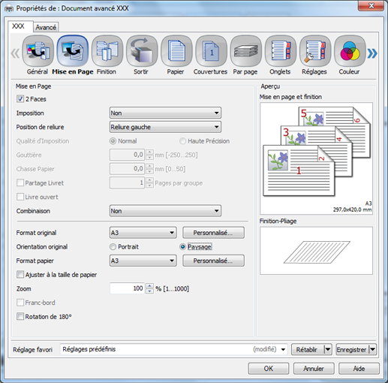Click the Couleur color wheel icon
Image resolution: width=388 pixels, height=383 pixels.
[350, 51]
